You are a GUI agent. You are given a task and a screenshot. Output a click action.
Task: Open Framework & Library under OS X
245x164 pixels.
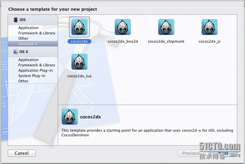coord(37,65)
